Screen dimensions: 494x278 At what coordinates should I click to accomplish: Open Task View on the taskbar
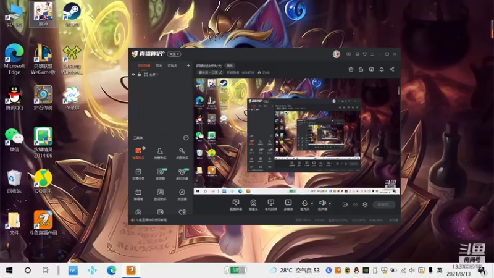coord(46,270)
